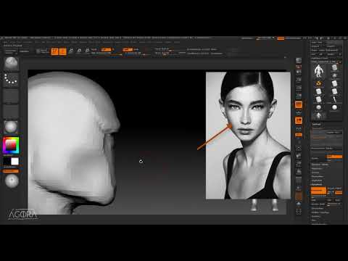Open the Brush menu in menu bar

point(12,42)
